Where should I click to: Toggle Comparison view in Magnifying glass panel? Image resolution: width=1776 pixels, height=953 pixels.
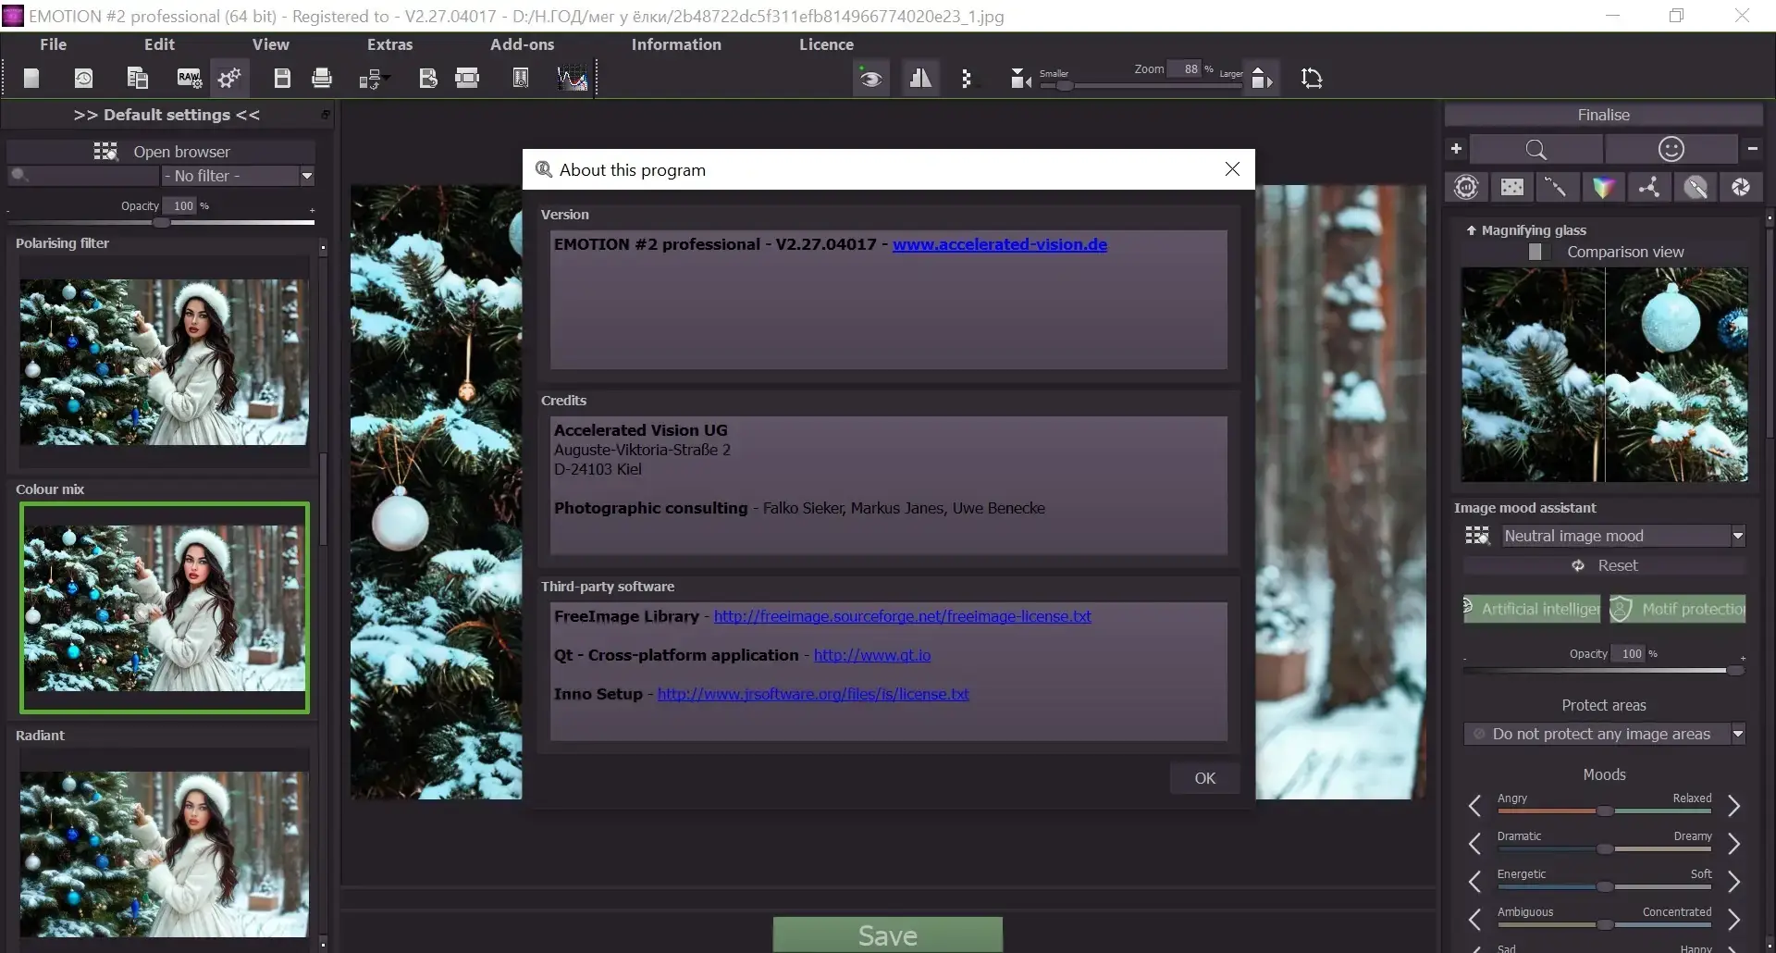coord(1535,252)
